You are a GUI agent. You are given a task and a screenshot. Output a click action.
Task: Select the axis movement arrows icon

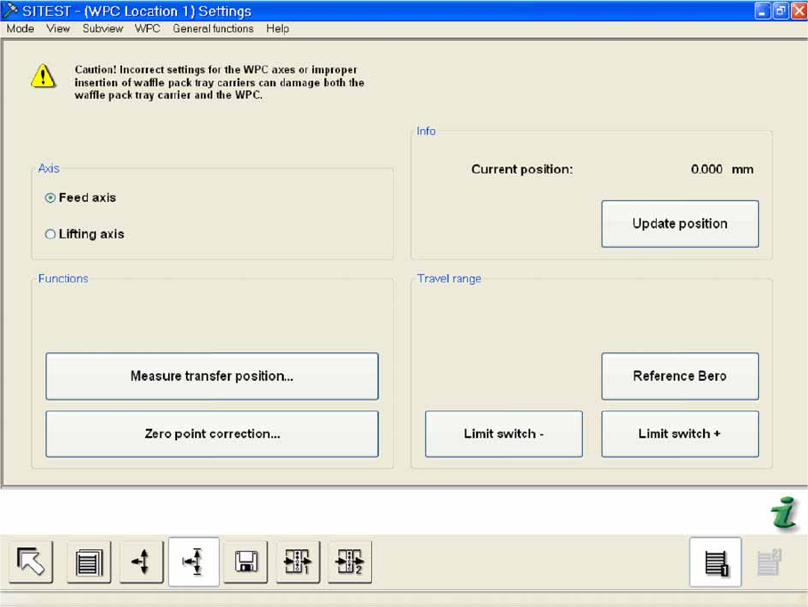click(x=141, y=562)
